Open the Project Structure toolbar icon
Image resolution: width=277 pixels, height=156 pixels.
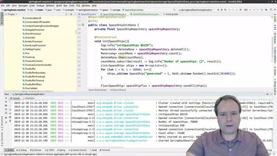(x=267, y=10)
